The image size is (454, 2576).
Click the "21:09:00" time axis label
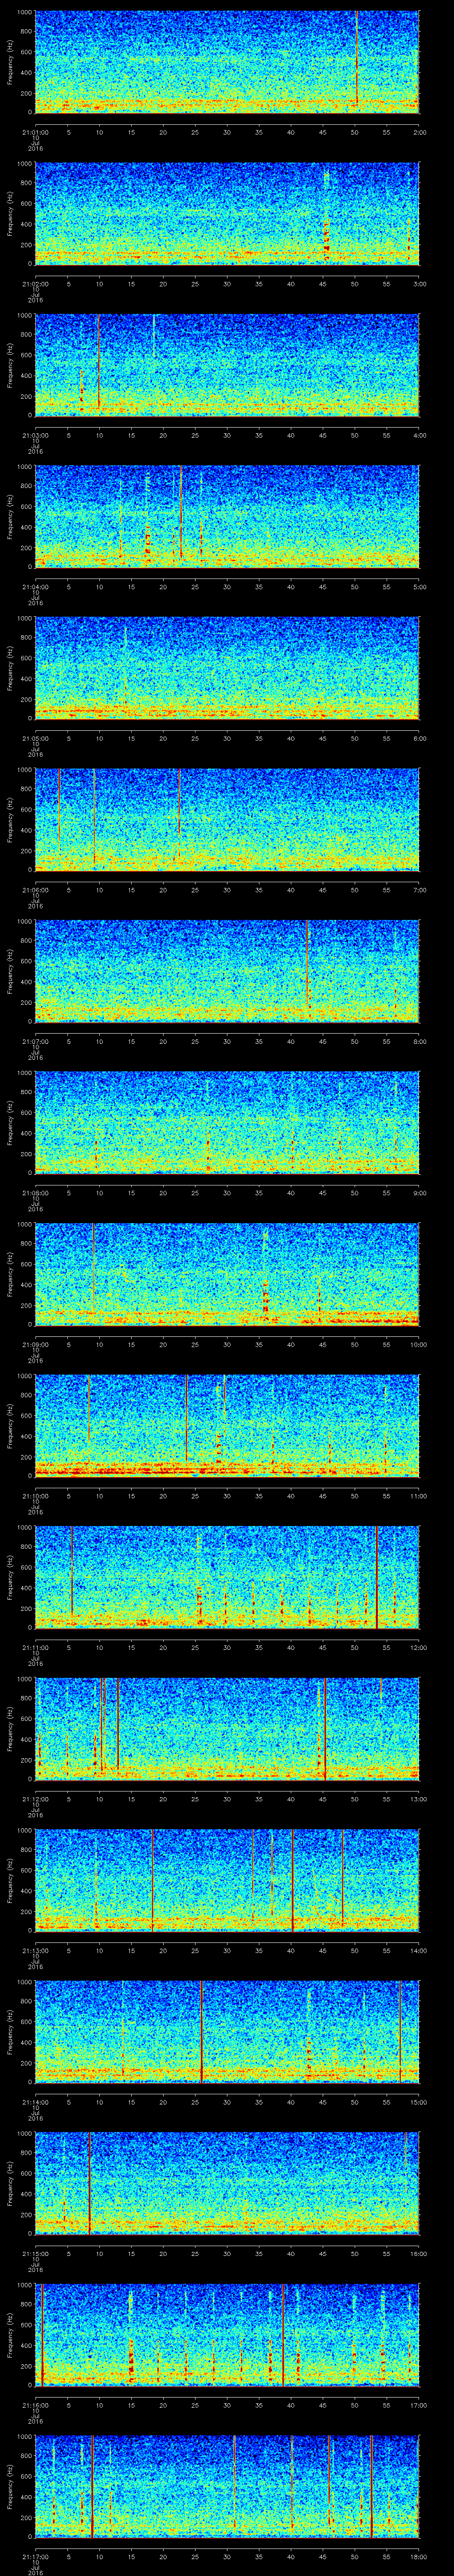click(x=35, y=1343)
